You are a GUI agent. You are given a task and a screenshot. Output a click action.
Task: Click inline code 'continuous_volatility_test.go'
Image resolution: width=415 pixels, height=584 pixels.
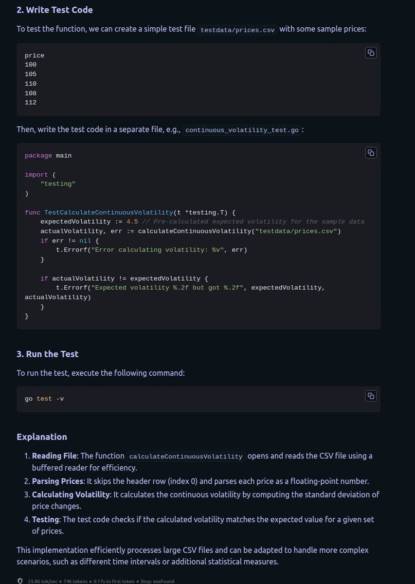pyautogui.click(x=242, y=130)
